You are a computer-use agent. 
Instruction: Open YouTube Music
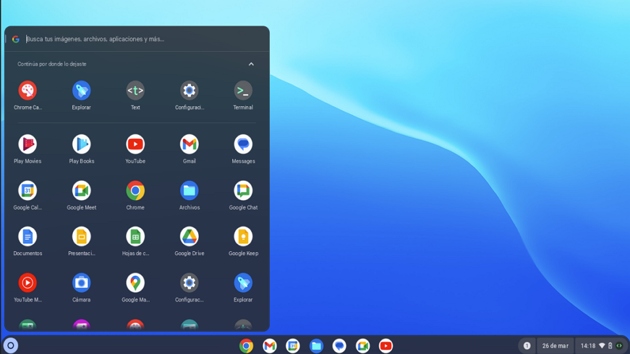coord(28,283)
